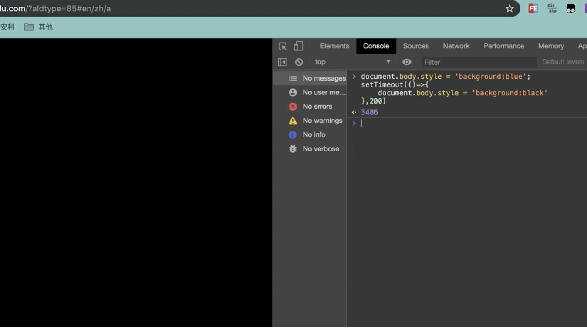Open the FE helper extension icon
The width and height of the screenshot is (587, 329).
coord(533,9)
